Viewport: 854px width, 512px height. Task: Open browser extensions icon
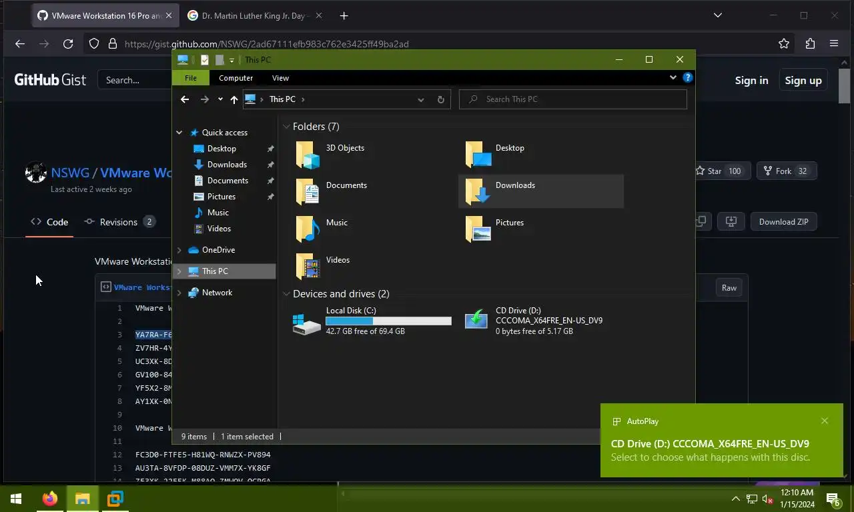810,44
